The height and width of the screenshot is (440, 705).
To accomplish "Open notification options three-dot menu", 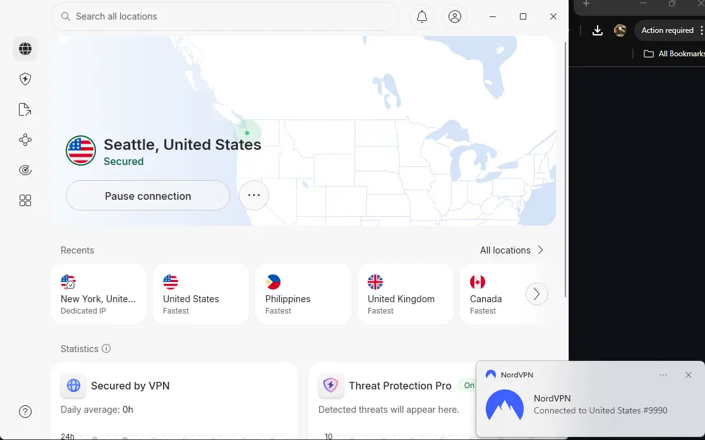I will 663,375.
